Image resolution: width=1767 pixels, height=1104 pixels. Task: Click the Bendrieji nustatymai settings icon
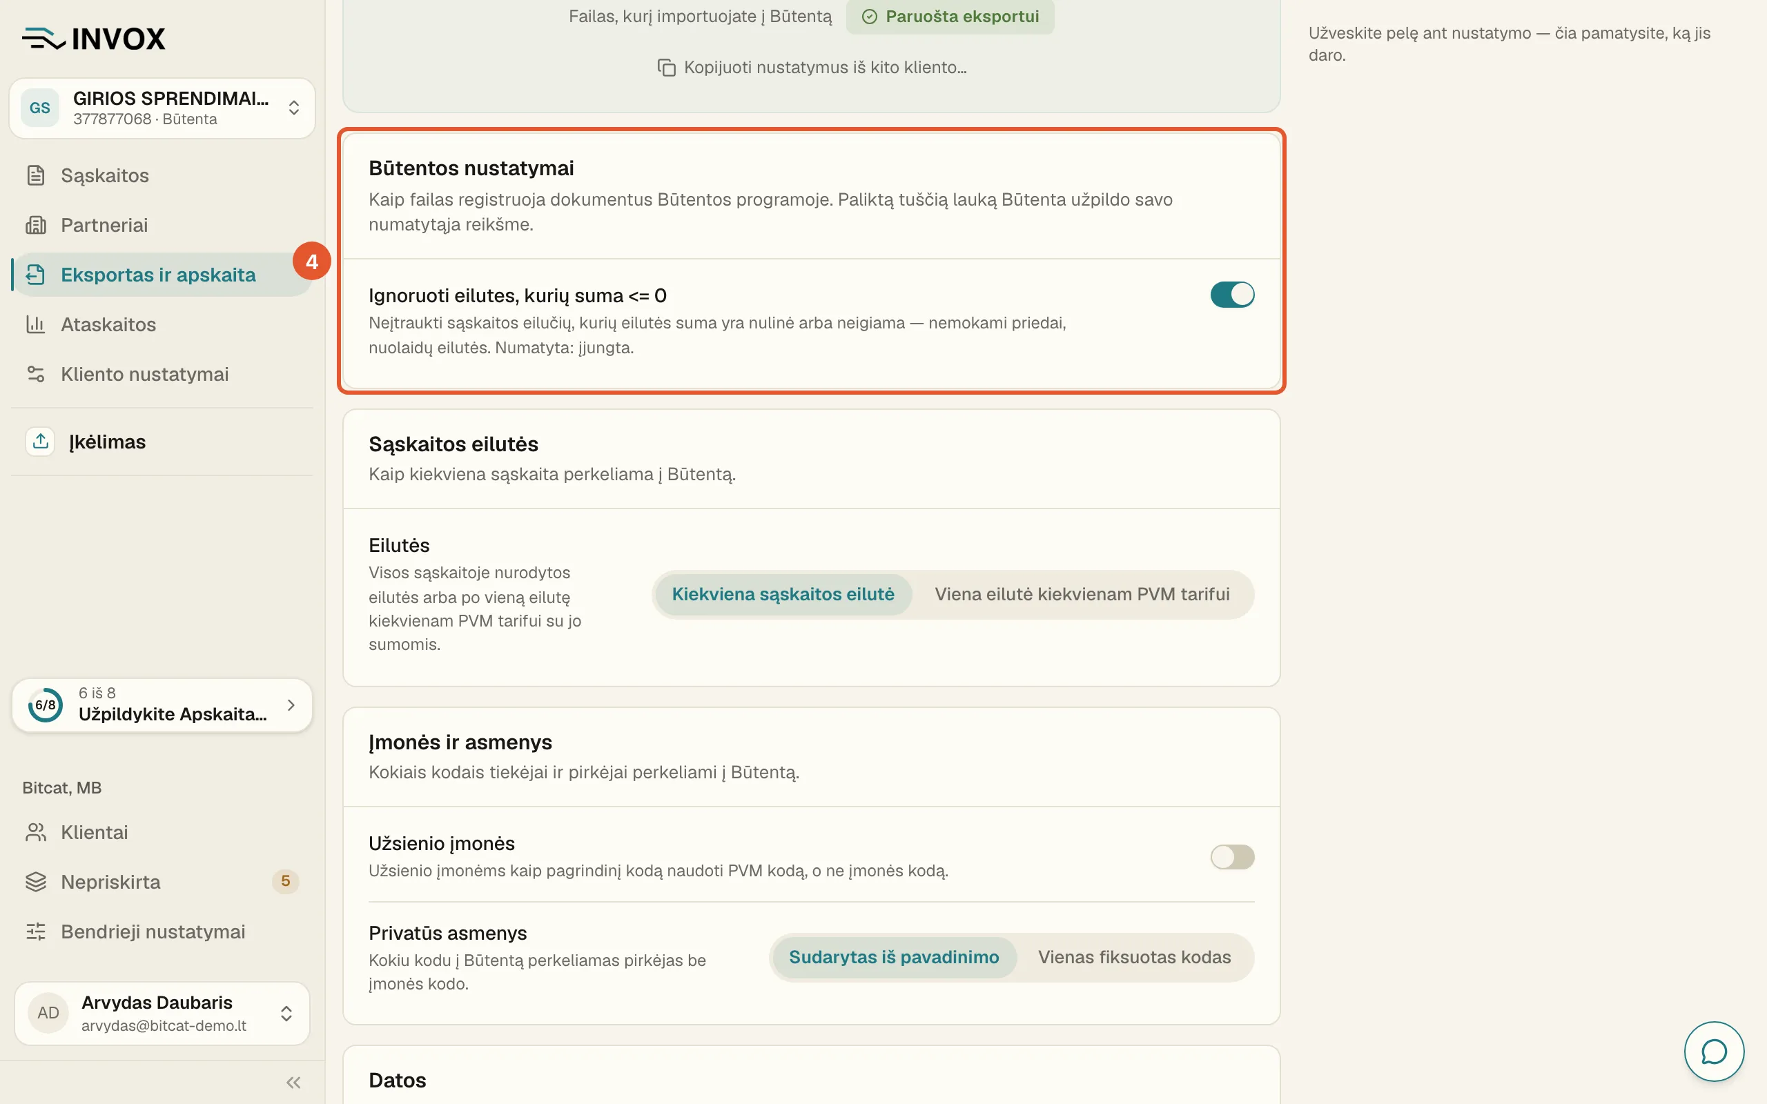(36, 931)
